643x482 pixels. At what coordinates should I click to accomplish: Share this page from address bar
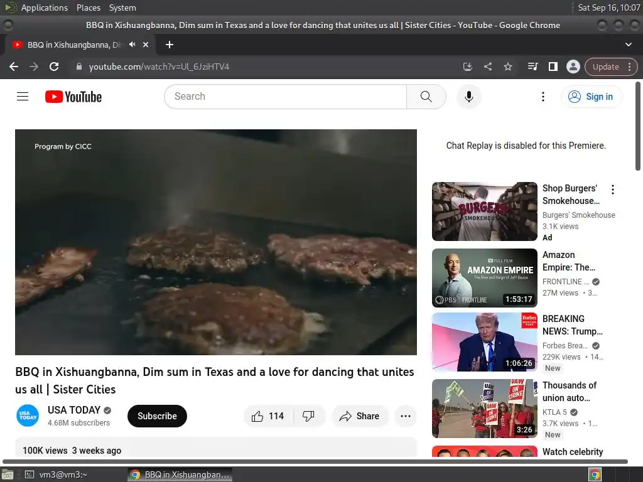pos(487,67)
